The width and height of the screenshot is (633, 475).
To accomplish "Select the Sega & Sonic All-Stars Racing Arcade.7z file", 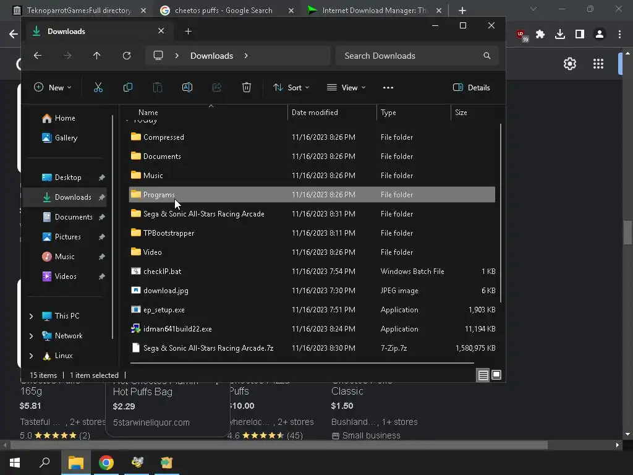I will point(312,348).
